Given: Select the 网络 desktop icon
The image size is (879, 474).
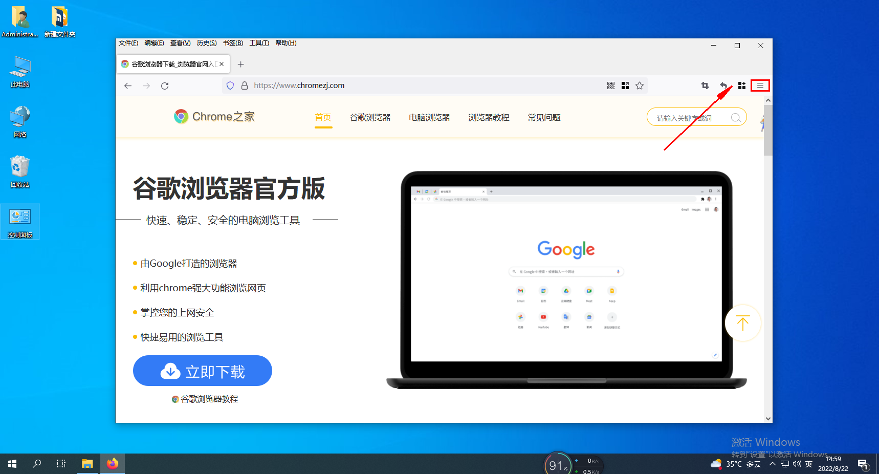Looking at the screenshot, I should point(20,122).
